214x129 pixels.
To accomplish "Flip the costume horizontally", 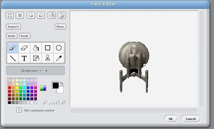I will click(52, 15).
